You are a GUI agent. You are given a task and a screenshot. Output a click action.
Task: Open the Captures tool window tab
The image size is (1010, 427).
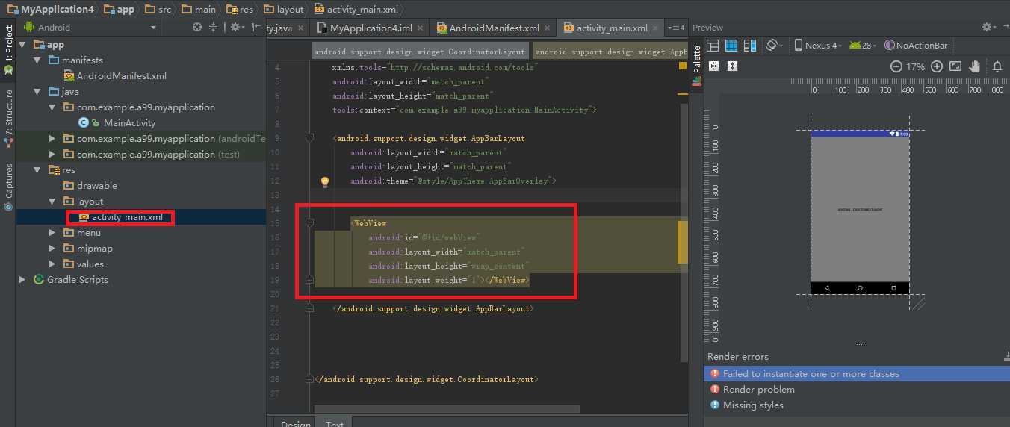(x=8, y=186)
